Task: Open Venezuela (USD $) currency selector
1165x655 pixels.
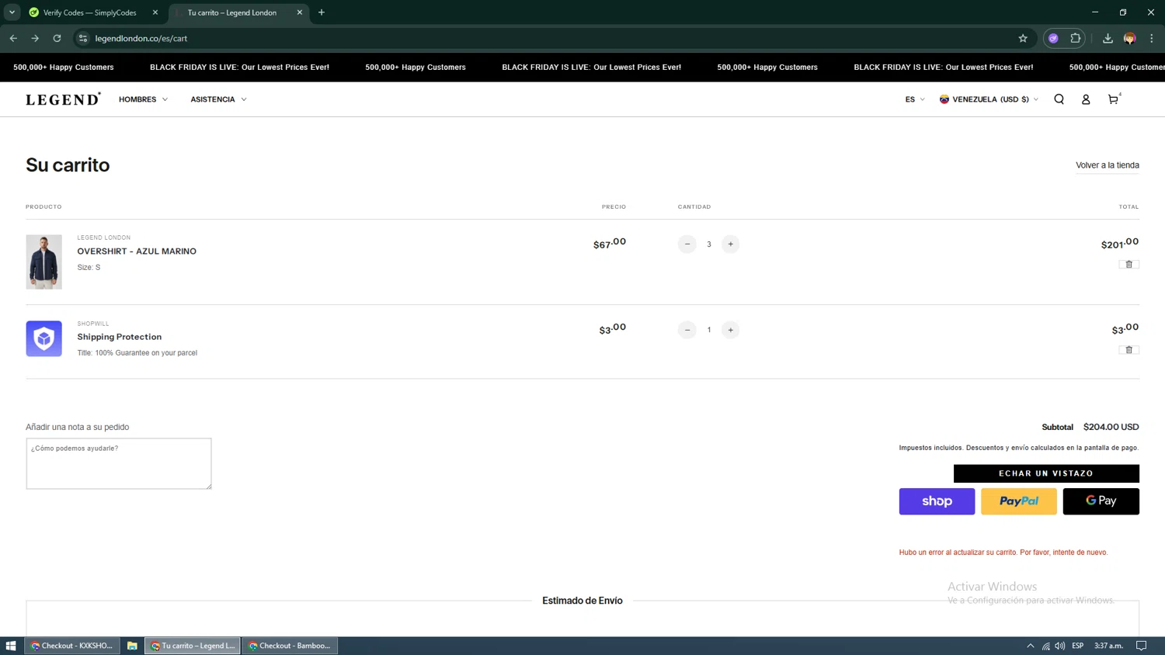Action: click(x=989, y=99)
